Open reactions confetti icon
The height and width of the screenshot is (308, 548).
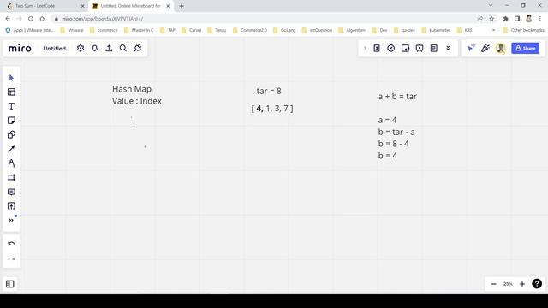[x=485, y=48]
